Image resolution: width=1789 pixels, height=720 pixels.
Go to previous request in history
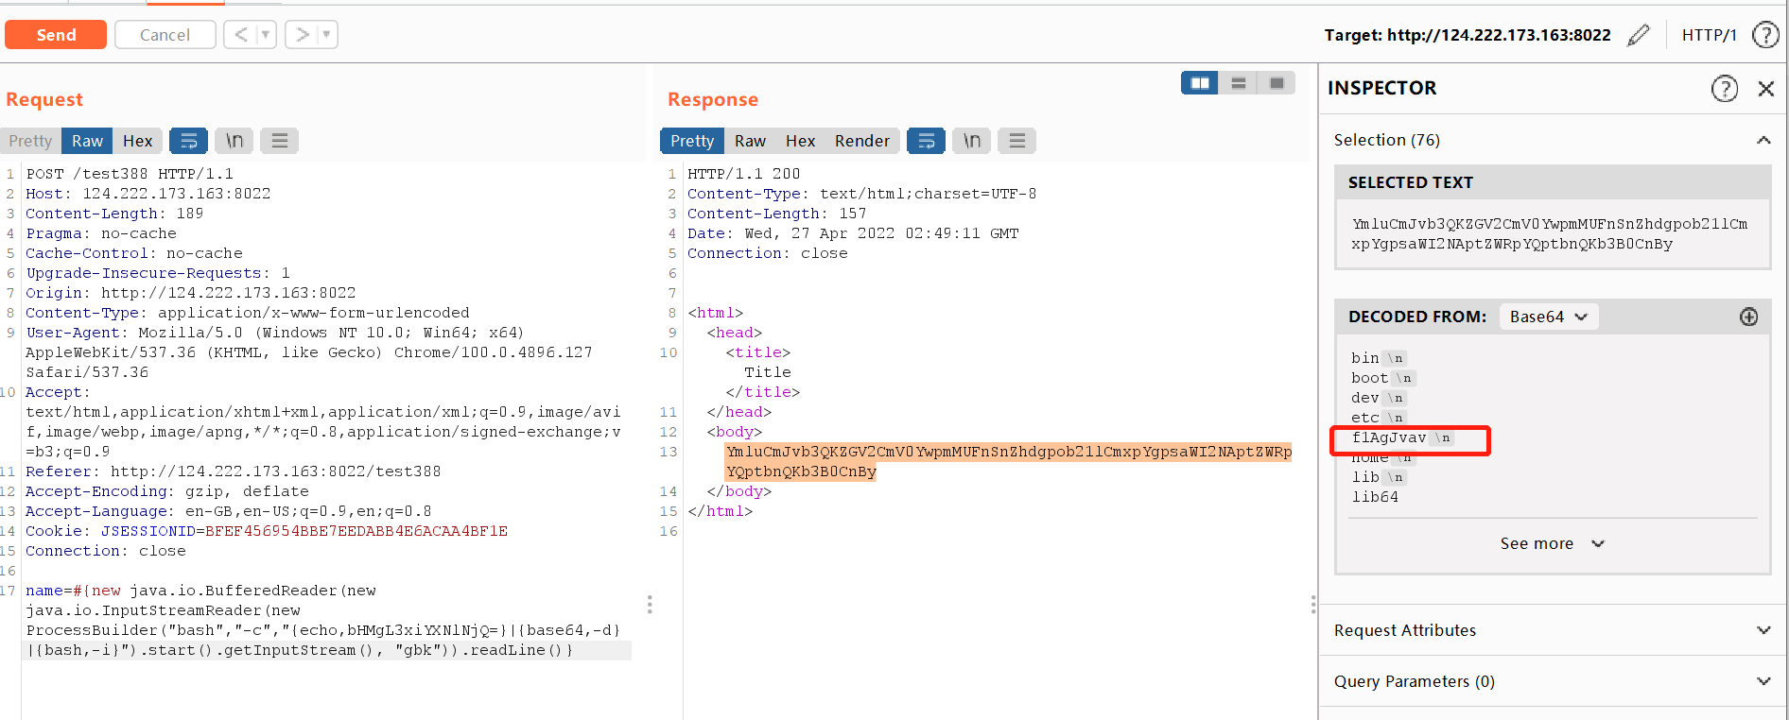(x=241, y=35)
